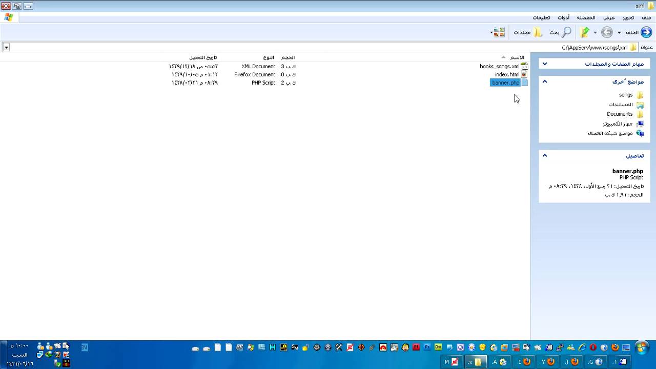Click the PHP Script type cell
The width and height of the screenshot is (656, 369).
coord(263,83)
